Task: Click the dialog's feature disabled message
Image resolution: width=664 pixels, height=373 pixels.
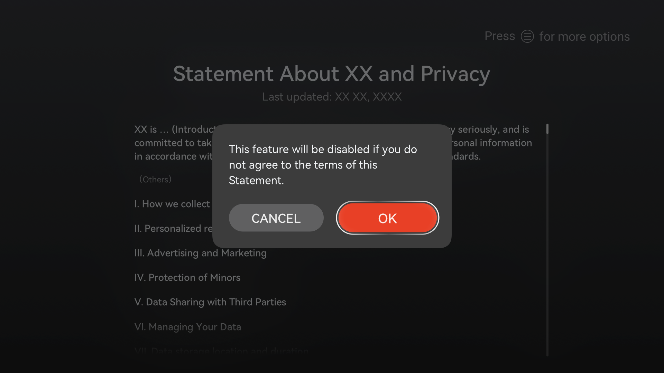Action: click(x=322, y=165)
